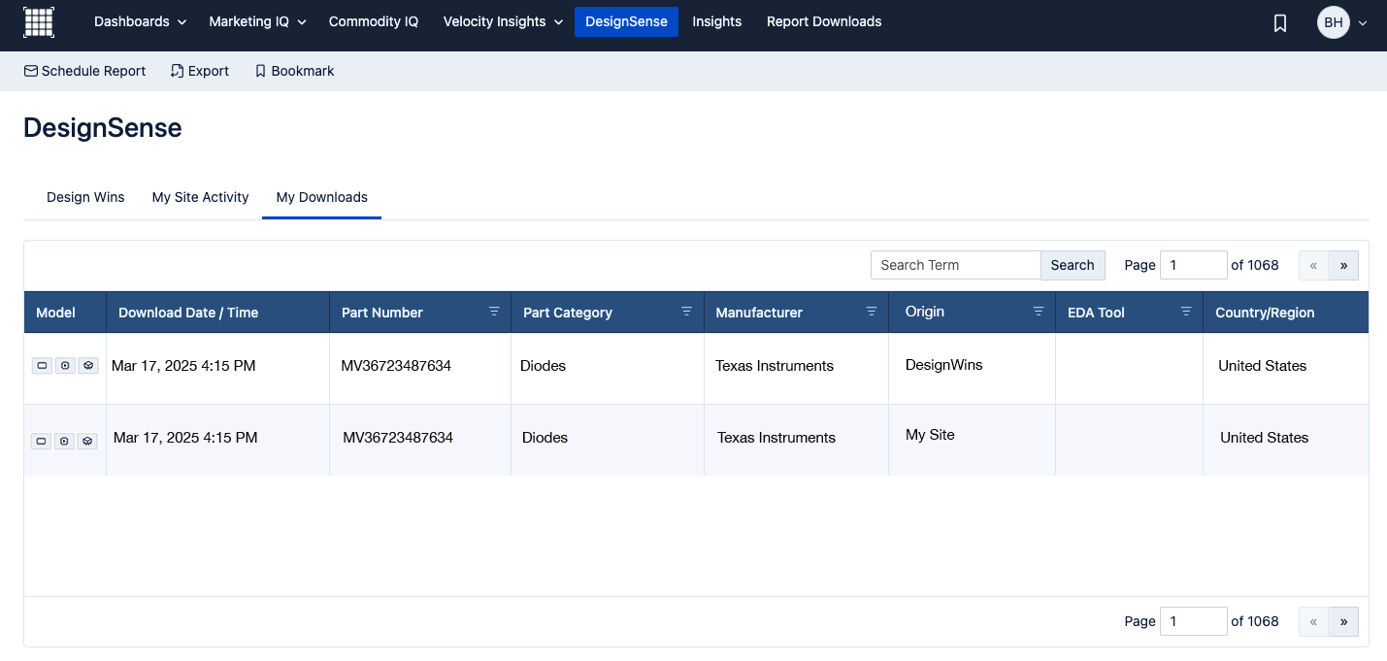Click United States in the My Site row
1387x661 pixels.
(1264, 438)
